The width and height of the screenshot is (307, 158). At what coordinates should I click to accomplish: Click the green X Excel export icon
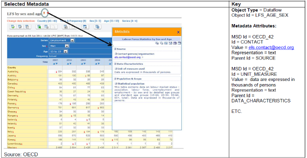[39, 27]
